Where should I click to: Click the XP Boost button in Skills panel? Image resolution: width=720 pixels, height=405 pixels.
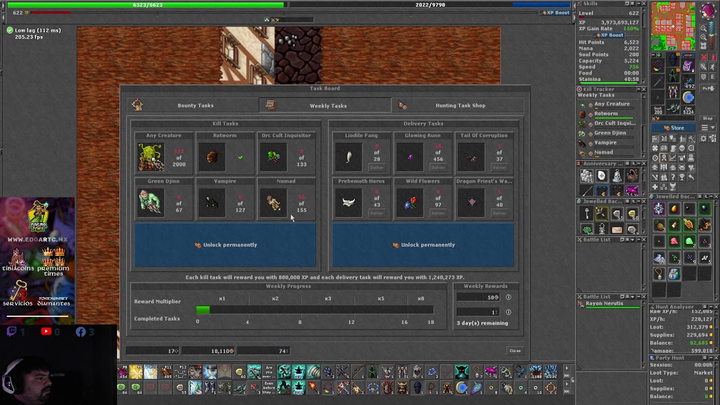click(x=609, y=35)
